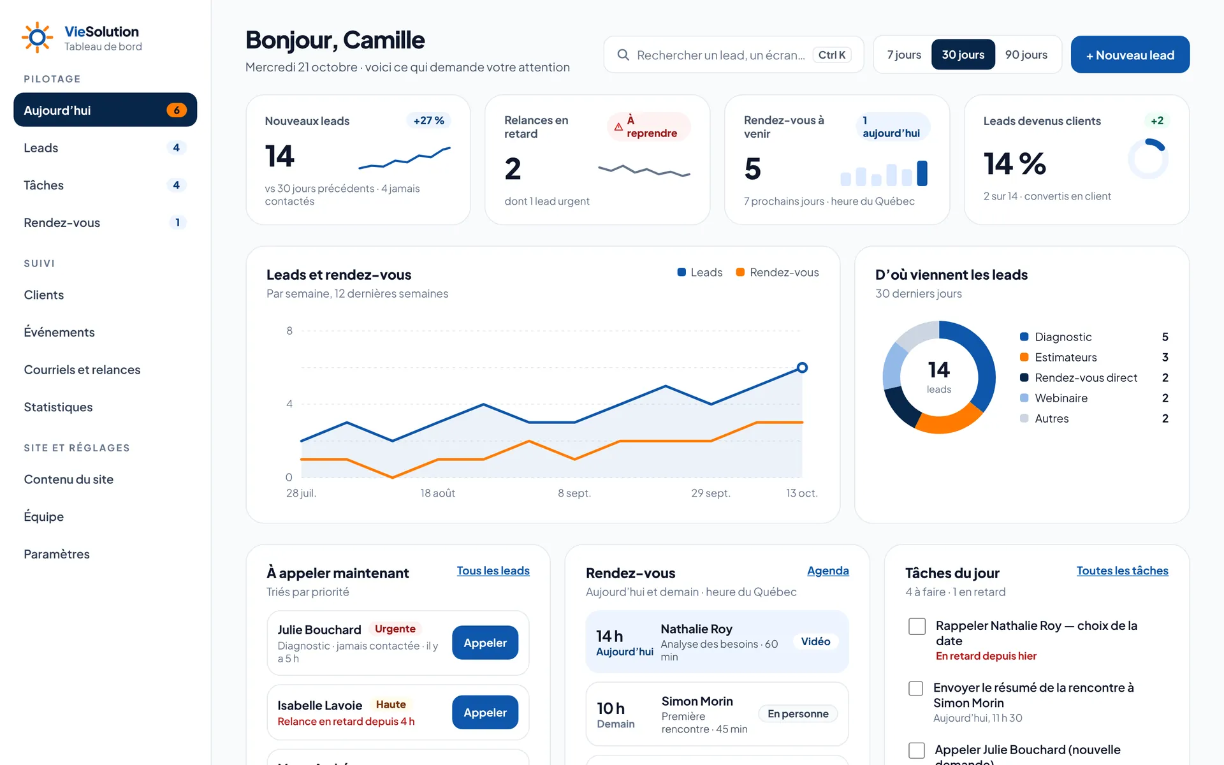This screenshot has width=1224, height=765.
Task: Open Nathalie Roy 14 h appointment
Action: coord(717,642)
